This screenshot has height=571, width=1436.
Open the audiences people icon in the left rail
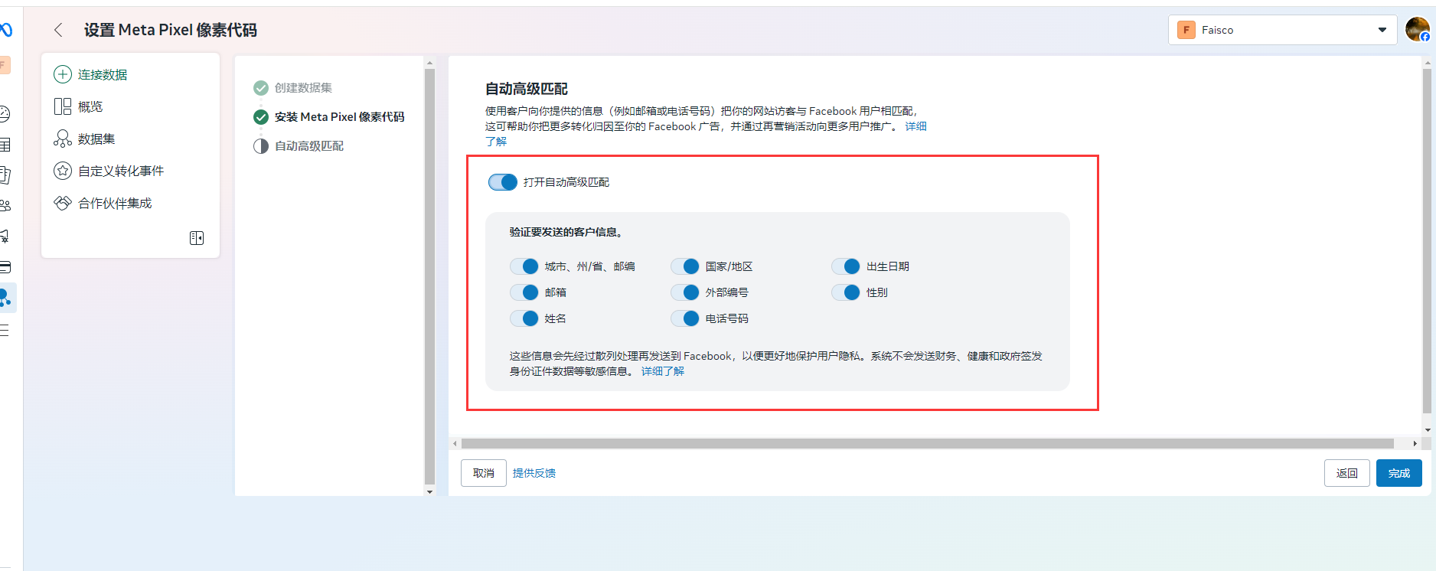[x=5, y=206]
